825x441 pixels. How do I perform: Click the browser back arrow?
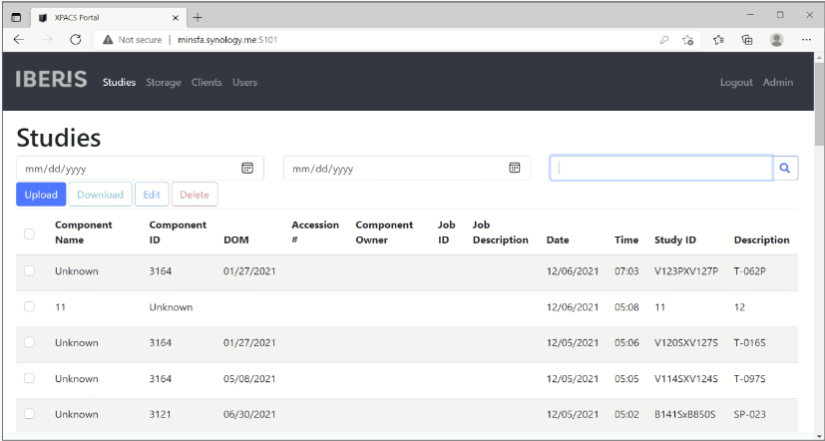(19, 40)
